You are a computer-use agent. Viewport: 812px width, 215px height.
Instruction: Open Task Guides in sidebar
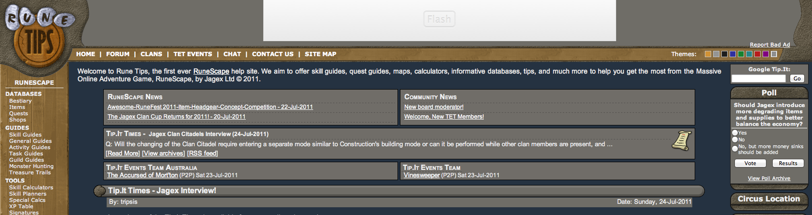click(26, 154)
